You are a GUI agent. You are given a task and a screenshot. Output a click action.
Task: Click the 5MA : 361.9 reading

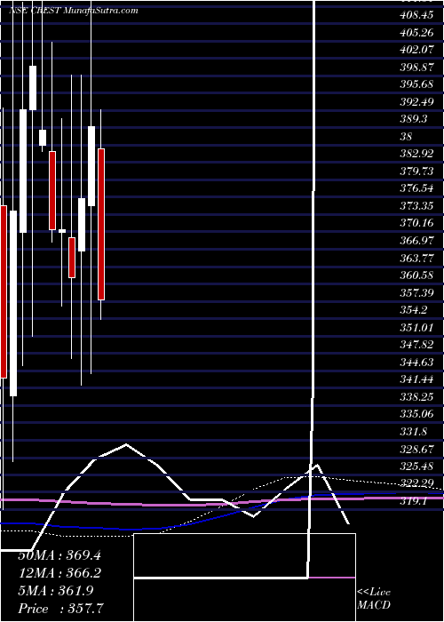click(x=55, y=590)
